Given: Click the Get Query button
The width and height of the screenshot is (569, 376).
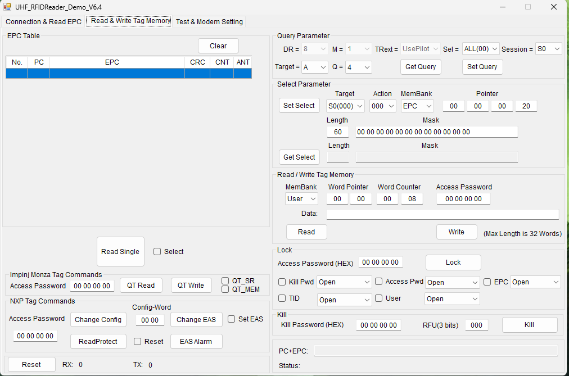Looking at the screenshot, I should (x=421, y=67).
